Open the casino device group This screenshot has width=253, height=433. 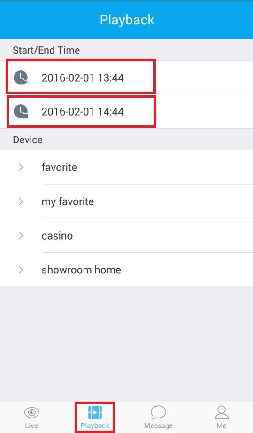click(x=126, y=236)
